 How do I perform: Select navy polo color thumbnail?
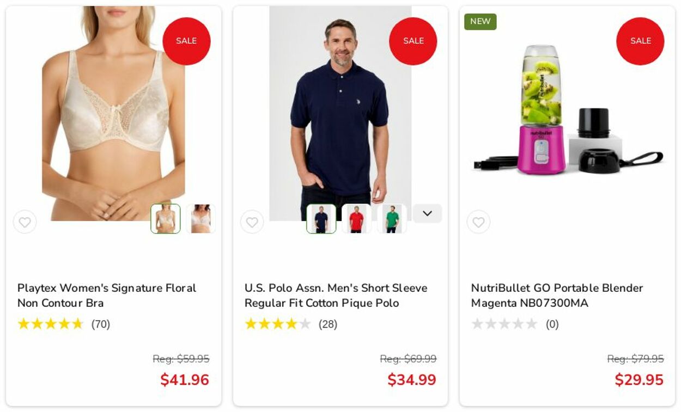321,219
